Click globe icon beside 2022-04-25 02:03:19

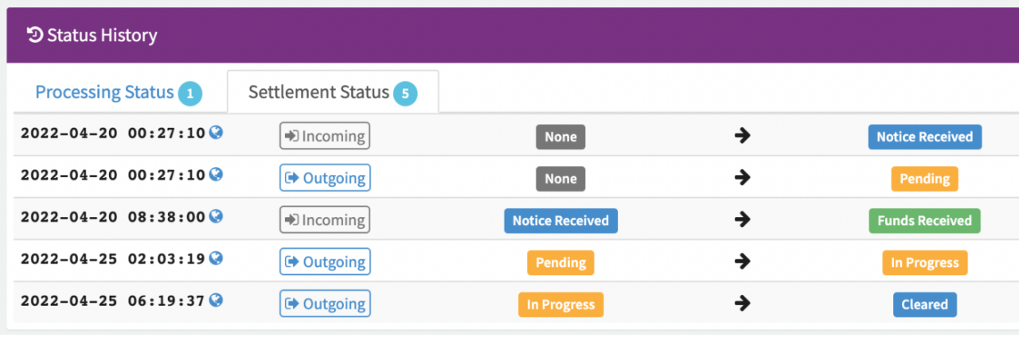click(x=215, y=258)
